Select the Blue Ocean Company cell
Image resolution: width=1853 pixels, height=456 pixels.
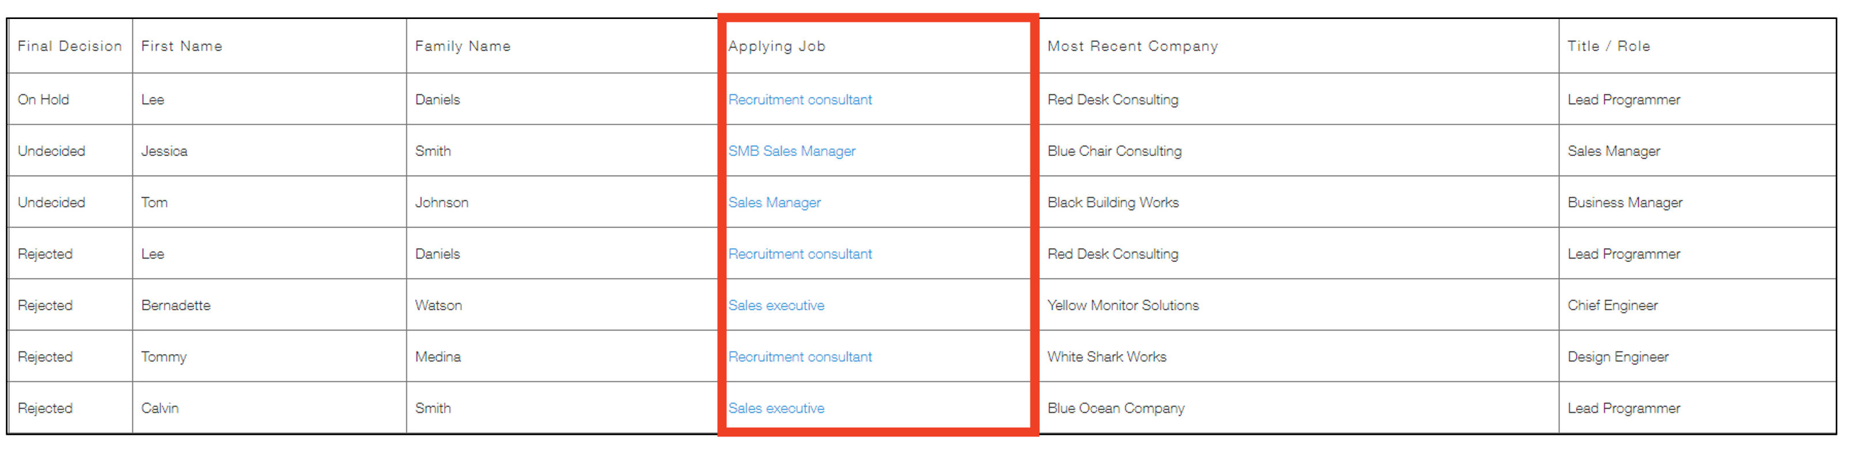point(1115,409)
